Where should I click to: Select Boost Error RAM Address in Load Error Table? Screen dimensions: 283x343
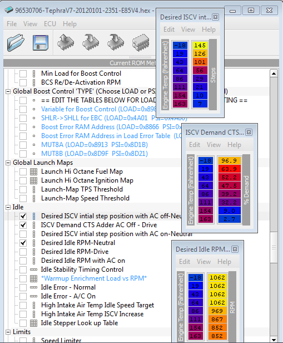111,136
